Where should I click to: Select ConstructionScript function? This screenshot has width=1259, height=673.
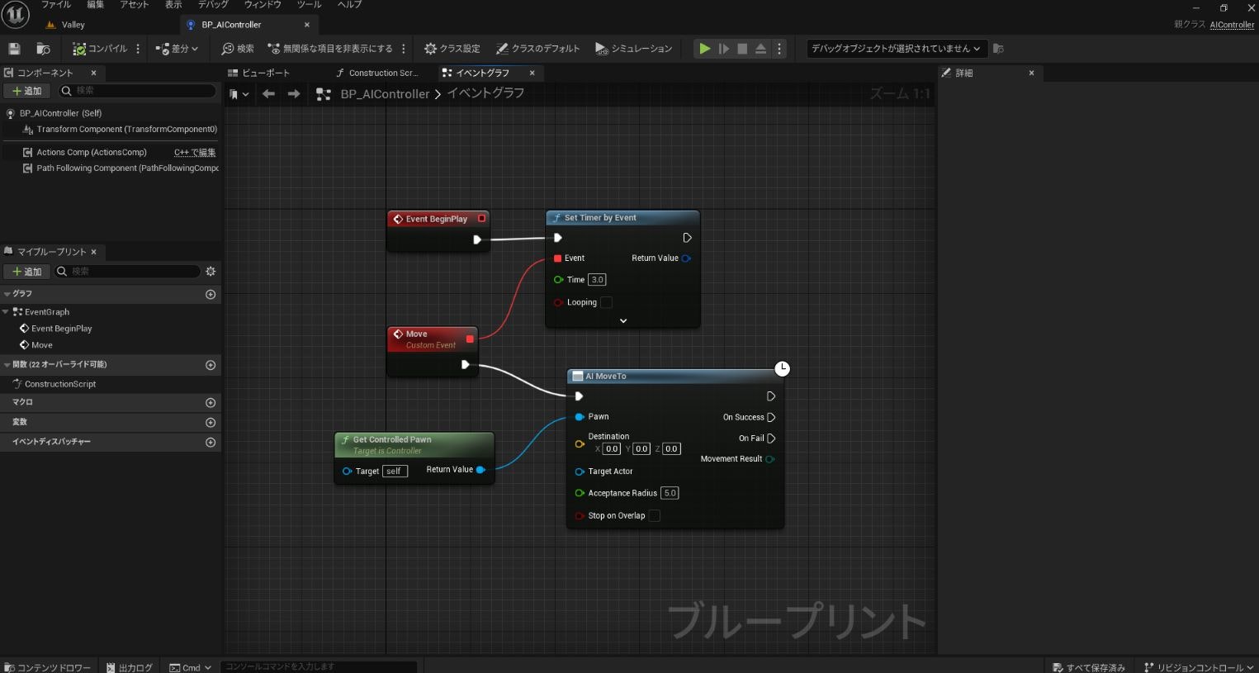click(x=60, y=384)
